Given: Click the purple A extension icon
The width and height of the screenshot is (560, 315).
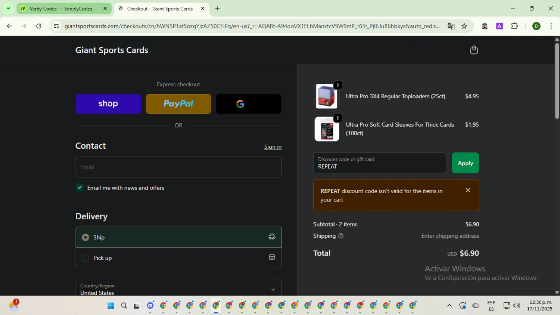Looking at the screenshot, I should point(500,26).
